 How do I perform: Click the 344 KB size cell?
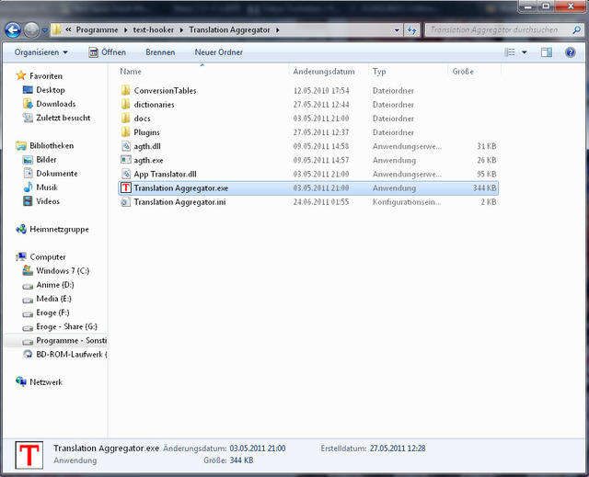[x=485, y=187]
